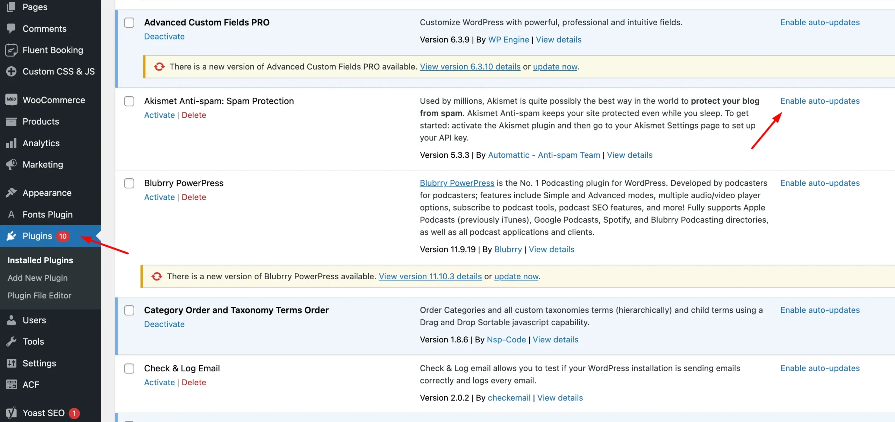Viewport: 895px width, 422px height.
Task: Delete Check & Log Email plugin
Action: point(194,382)
